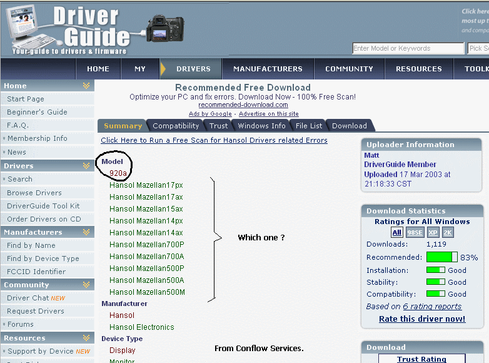Select the 2K ratings icon
489x363 pixels.
click(448, 233)
